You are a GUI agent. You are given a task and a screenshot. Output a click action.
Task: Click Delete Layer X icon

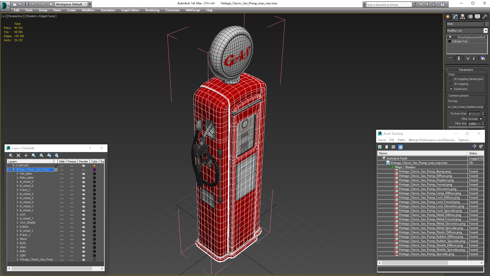click(x=18, y=155)
